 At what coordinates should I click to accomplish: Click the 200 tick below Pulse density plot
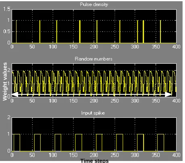[94, 47]
